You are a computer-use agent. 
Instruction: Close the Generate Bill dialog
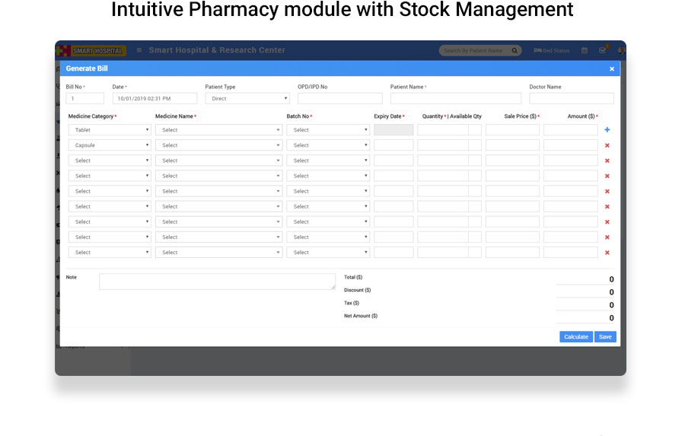tap(611, 68)
